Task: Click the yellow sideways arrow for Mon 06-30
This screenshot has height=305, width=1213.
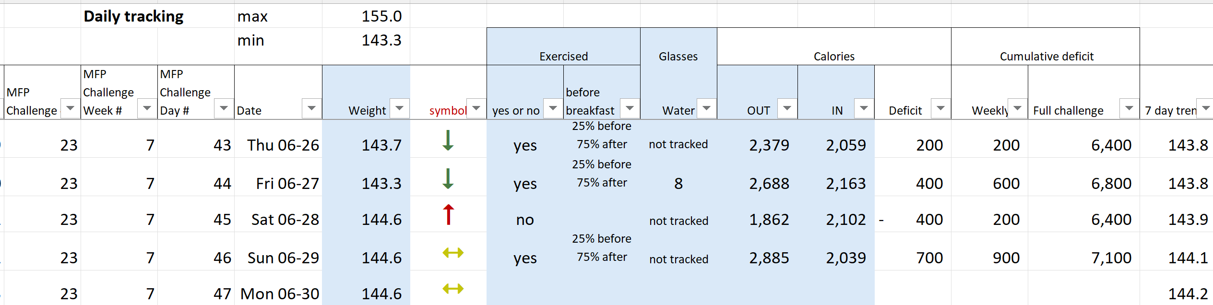Action: (453, 289)
